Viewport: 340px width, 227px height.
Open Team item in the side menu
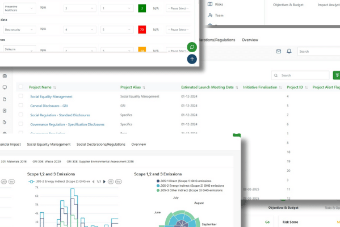click(219, 15)
